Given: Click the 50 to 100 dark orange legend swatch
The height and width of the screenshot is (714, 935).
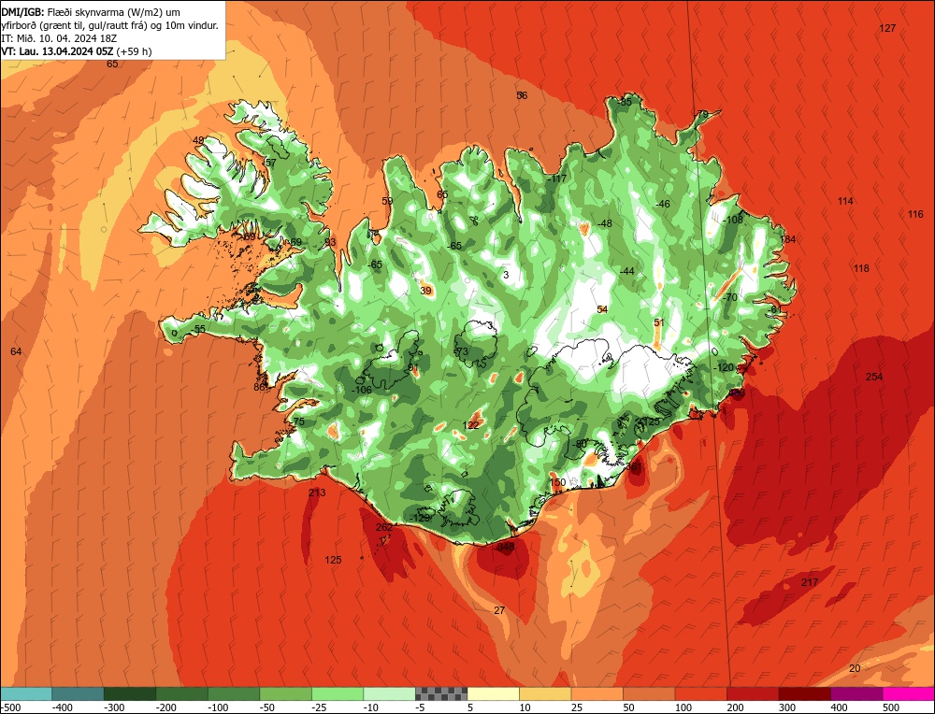Looking at the screenshot, I should 649,693.
